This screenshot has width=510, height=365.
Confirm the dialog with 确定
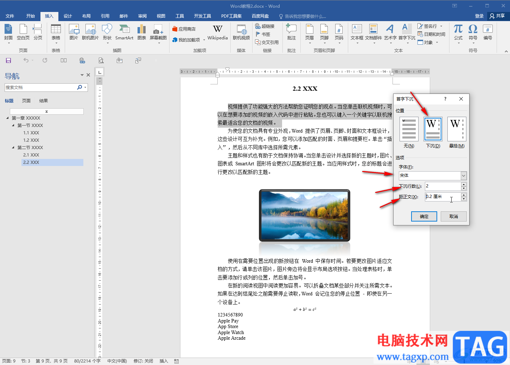424,217
